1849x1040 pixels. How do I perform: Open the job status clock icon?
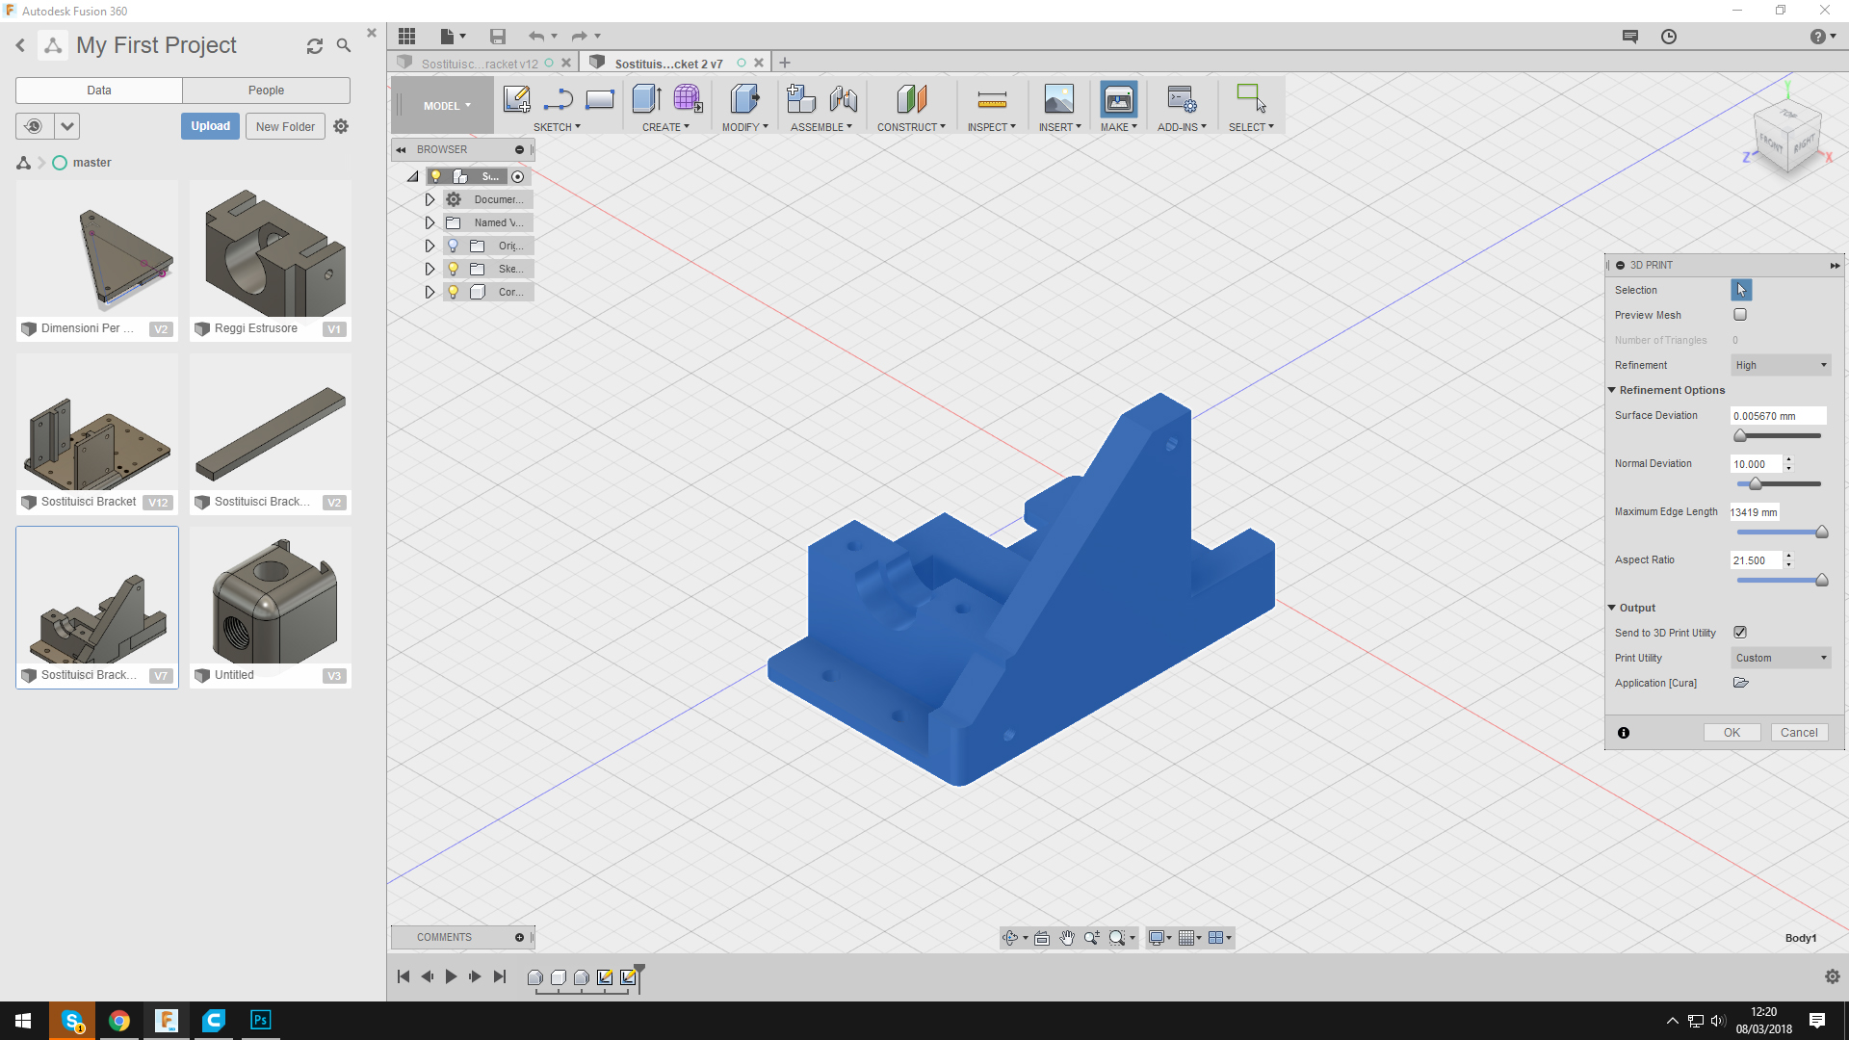pyautogui.click(x=1669, y=37)
